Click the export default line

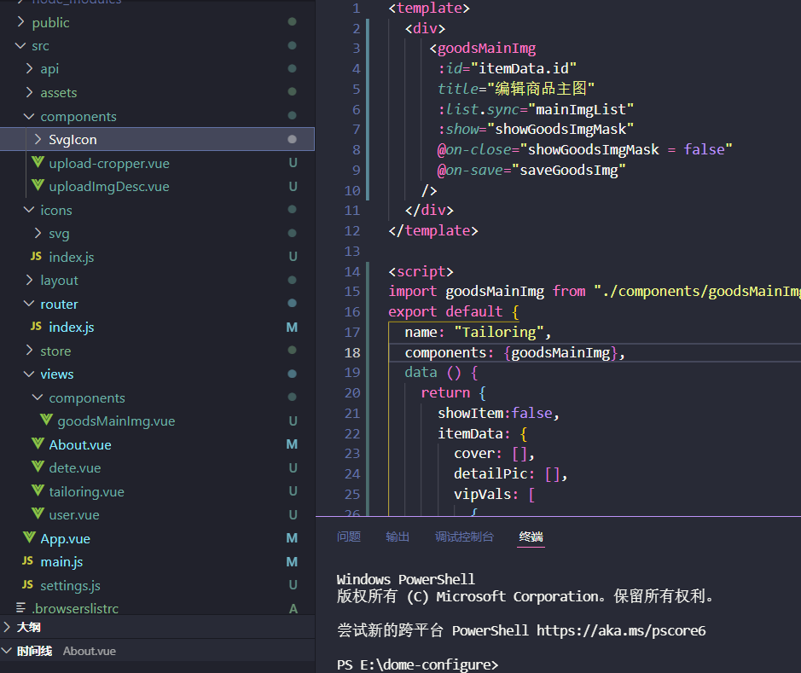[454, 312]
